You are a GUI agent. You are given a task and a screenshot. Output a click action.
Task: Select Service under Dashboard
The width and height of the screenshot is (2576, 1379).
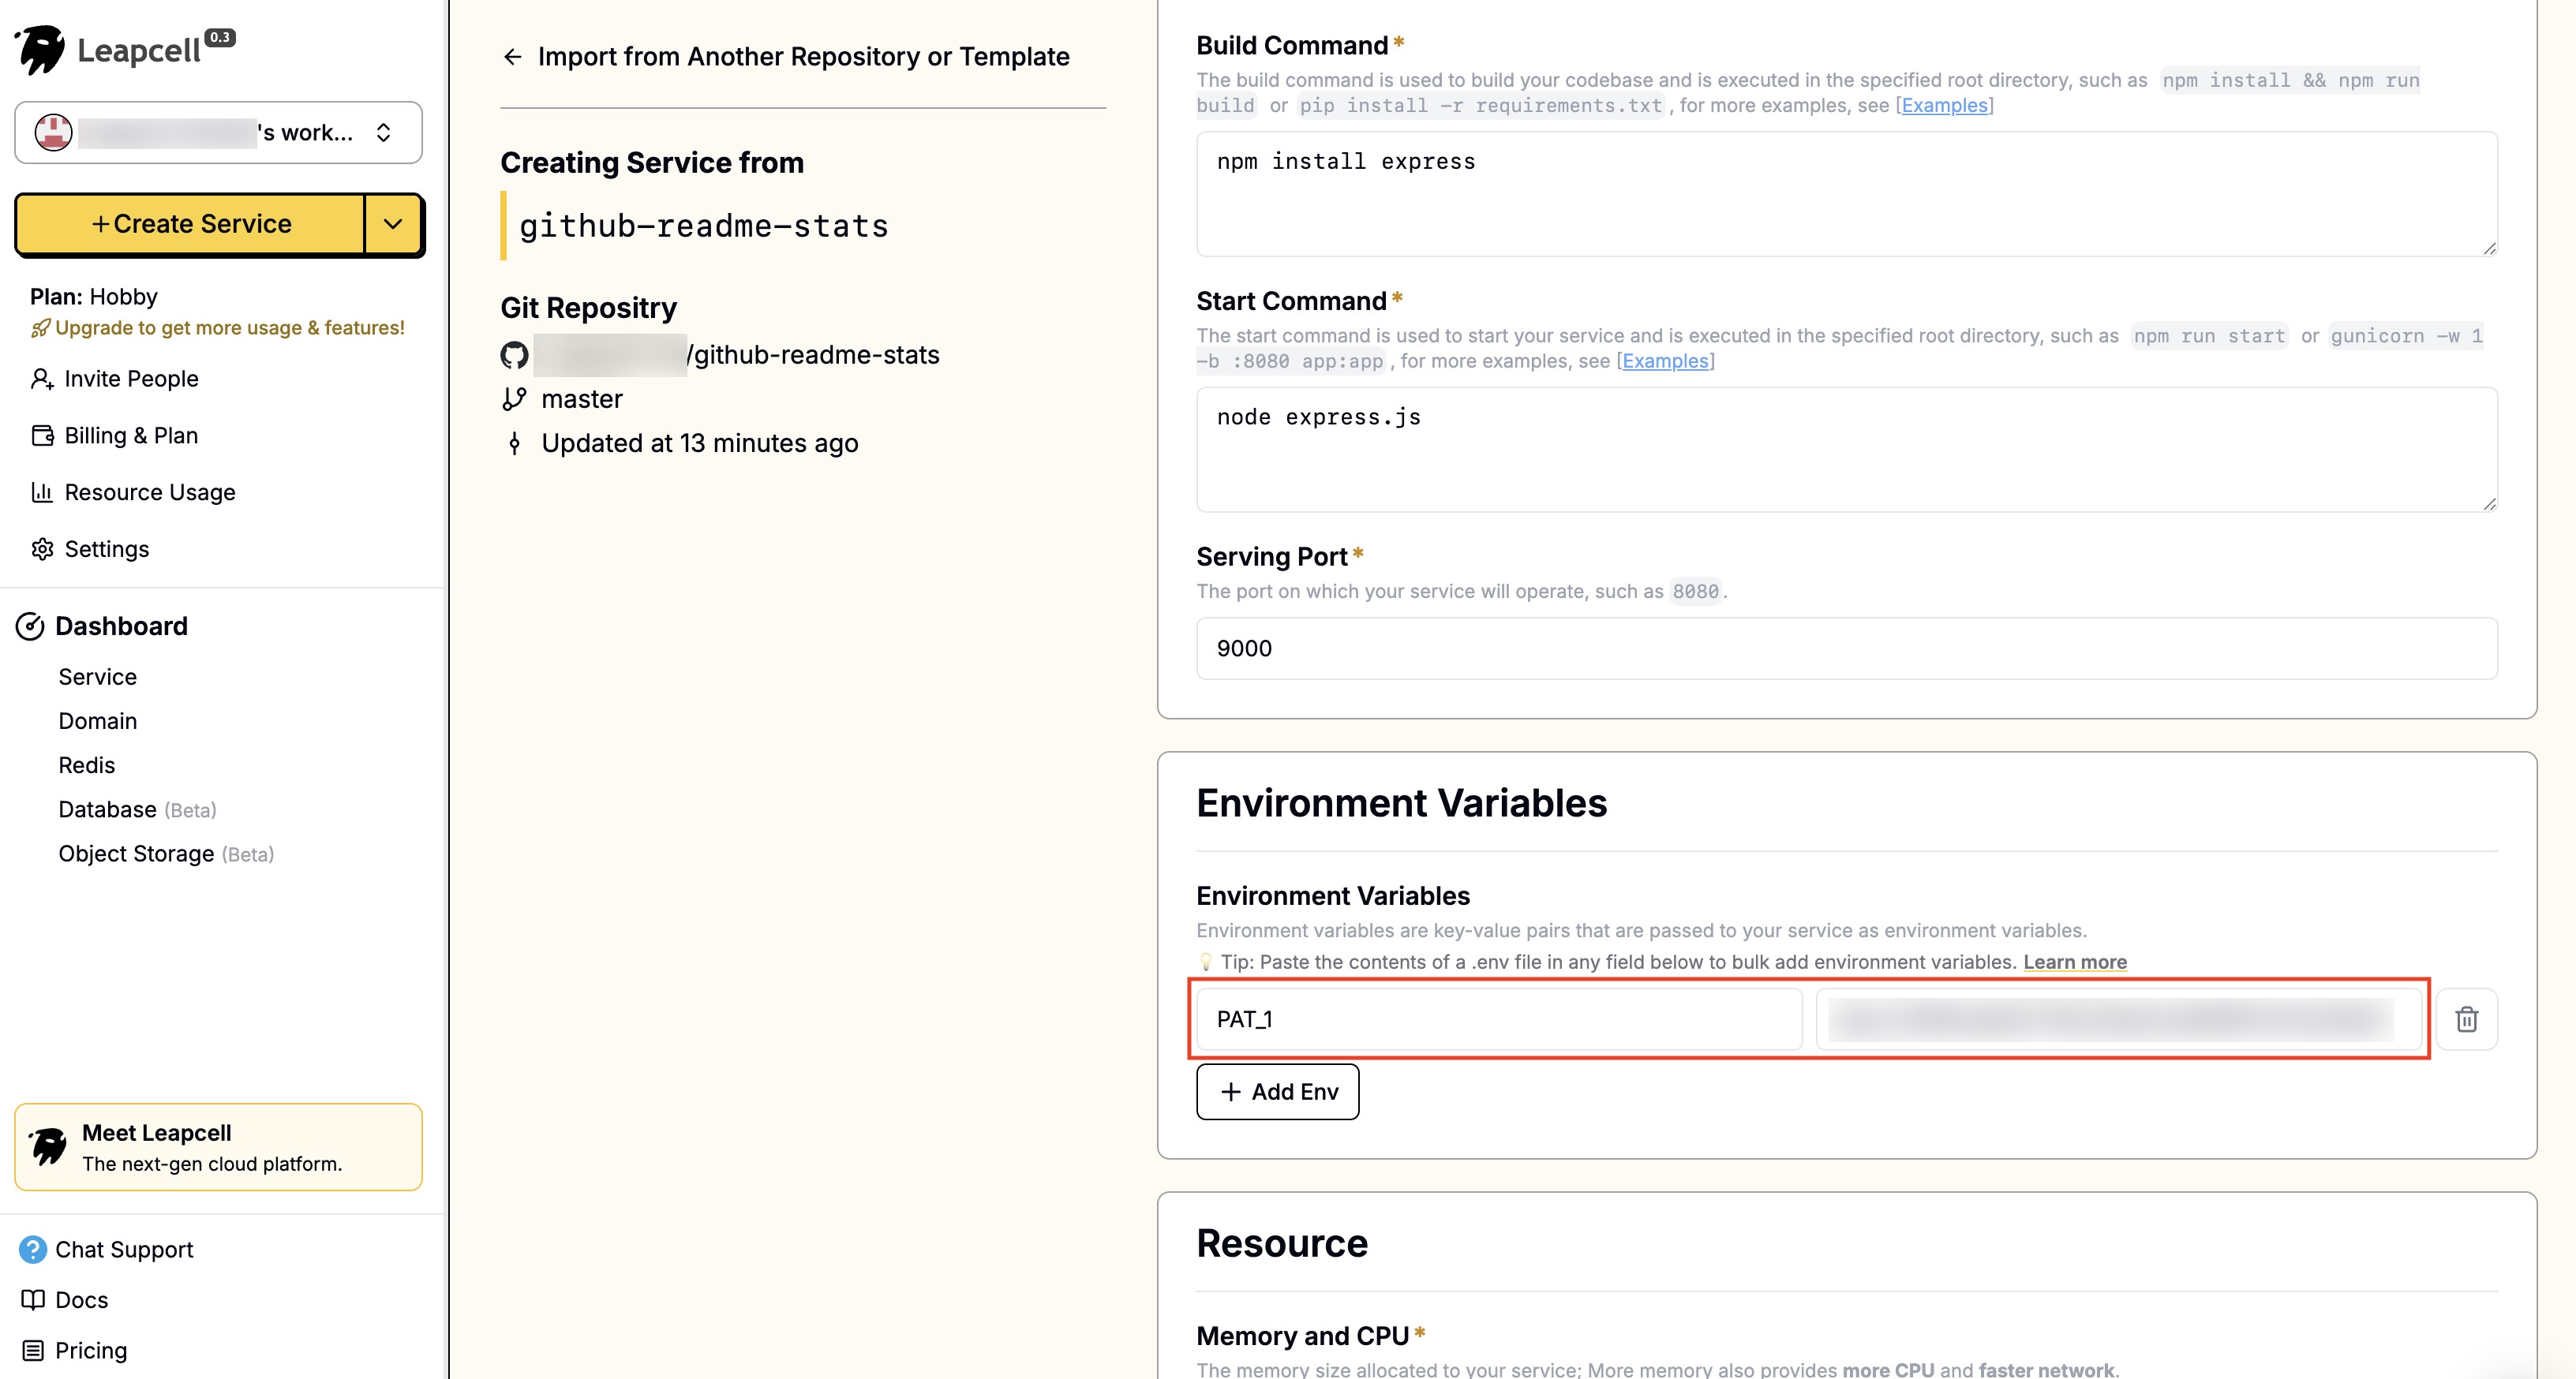[97, 677]
